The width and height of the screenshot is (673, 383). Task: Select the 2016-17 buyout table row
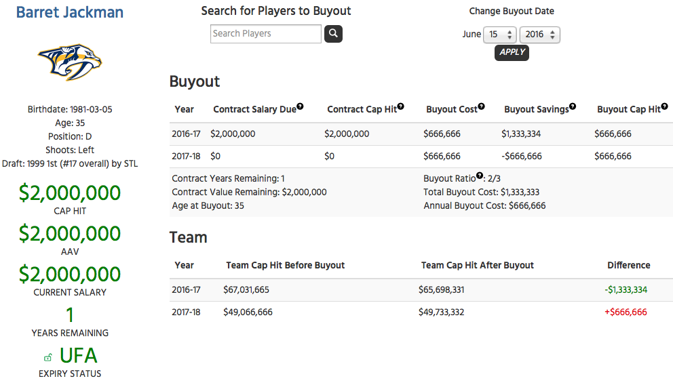[421, 134]
